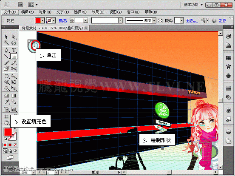Select the Lasso tool

[14, 43]
